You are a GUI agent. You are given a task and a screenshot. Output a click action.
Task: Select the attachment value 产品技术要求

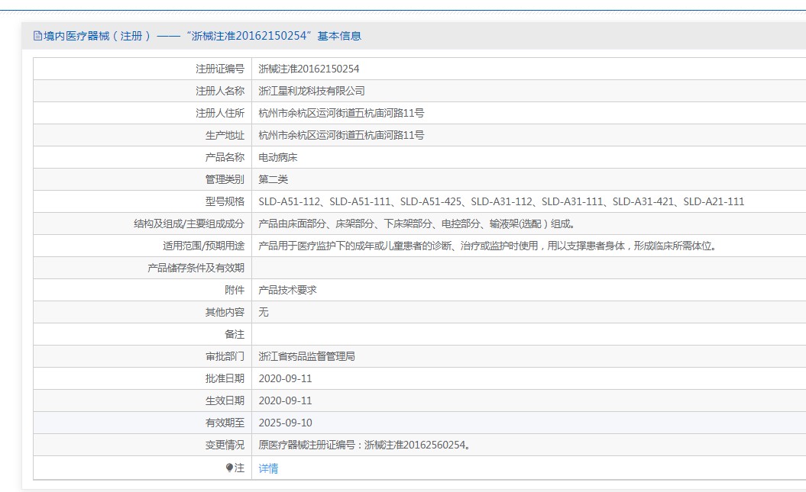tap(287, 290)
